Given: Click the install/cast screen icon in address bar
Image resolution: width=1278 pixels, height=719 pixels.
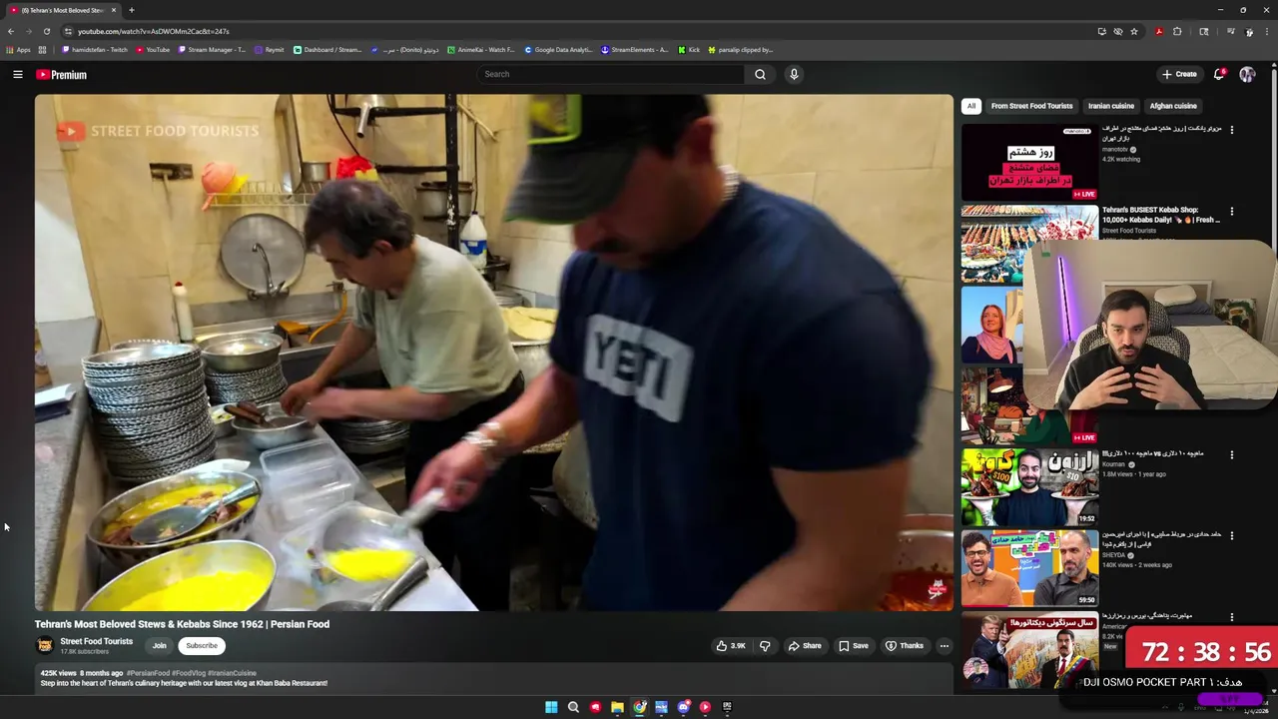Looking at the screenshot, I should [x=1102, y=31].
